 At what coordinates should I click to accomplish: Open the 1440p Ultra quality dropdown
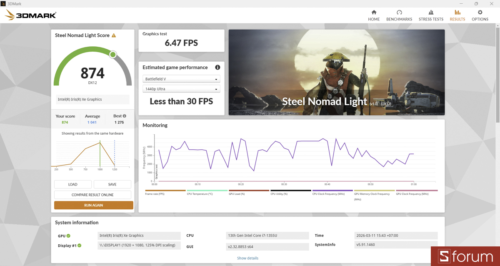[181, 88]
